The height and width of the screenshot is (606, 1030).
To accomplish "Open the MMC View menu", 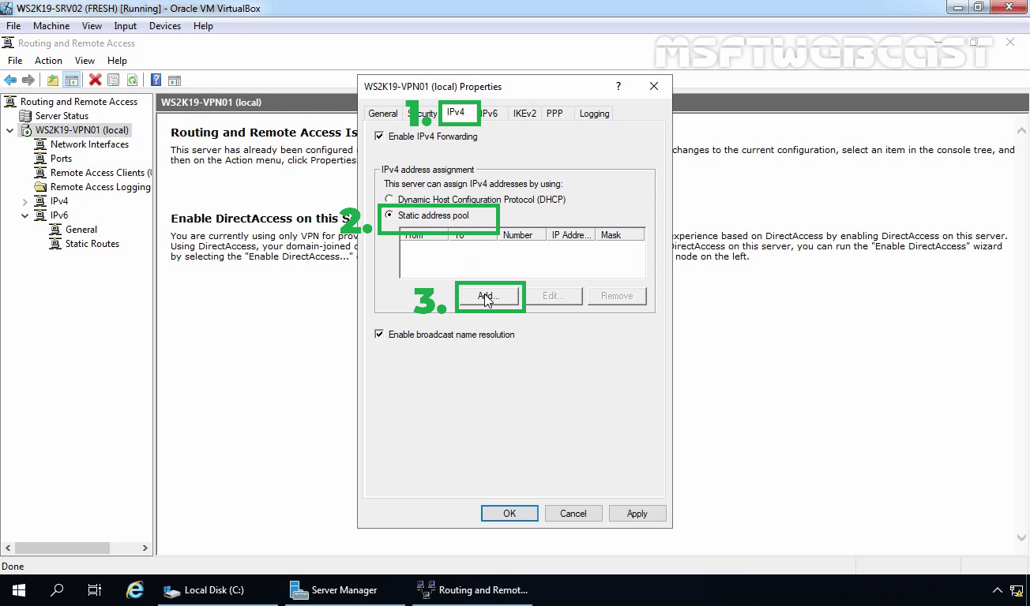I will coord(85,61).
